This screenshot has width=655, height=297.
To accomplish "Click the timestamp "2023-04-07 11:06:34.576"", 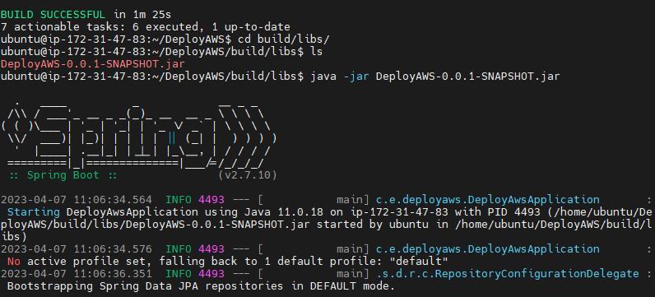I will (76, 249).
